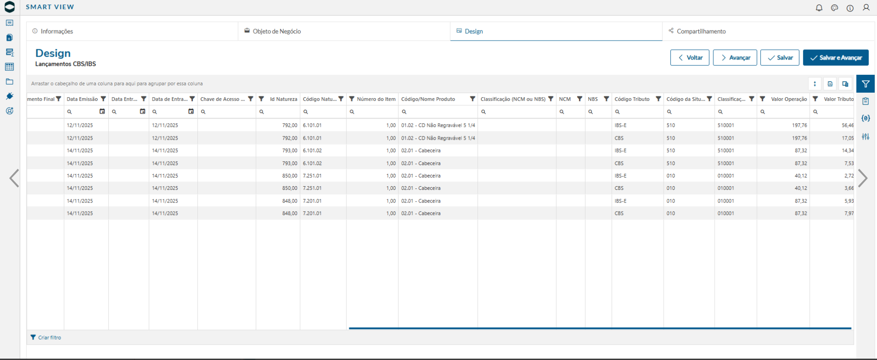Click the column chooser icon above the grid
The width and height of the screenshot is (877, 360).
pyautogui.click(x=845, y=84)
